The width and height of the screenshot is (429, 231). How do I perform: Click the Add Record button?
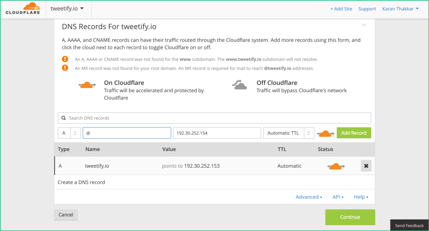click(354, 133)
